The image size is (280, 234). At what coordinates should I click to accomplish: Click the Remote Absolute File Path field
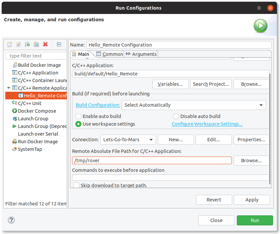tap(152, 161)
